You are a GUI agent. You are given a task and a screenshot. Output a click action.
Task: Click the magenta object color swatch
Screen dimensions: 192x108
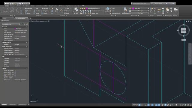point(133,8)
